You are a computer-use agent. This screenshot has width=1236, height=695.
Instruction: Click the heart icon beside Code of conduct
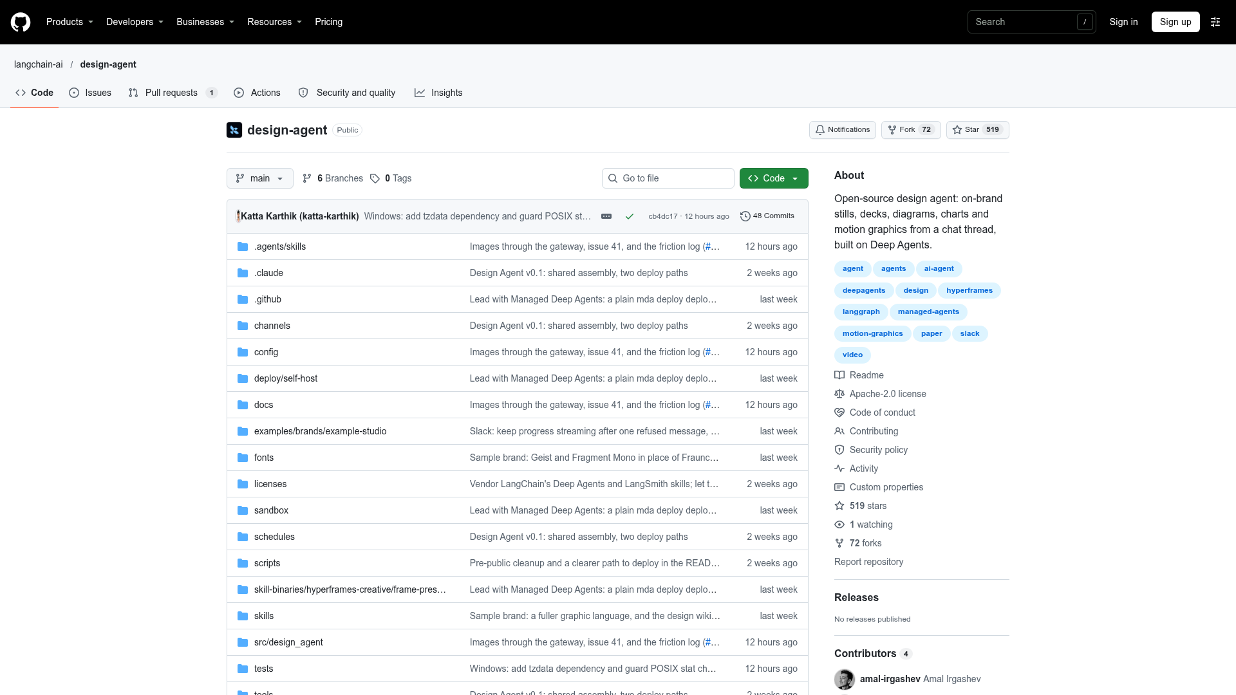pyautogui.click(x=839, y=412)
